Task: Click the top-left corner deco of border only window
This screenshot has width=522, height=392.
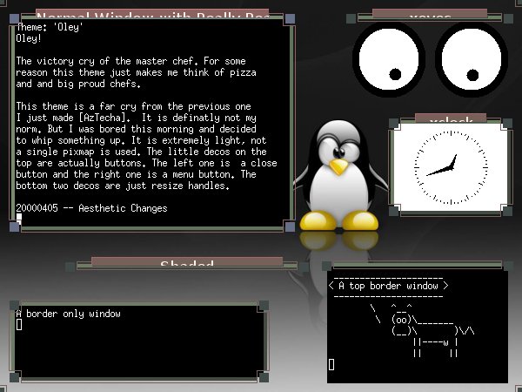Action: pyautogui.click(x=14, y=305)
